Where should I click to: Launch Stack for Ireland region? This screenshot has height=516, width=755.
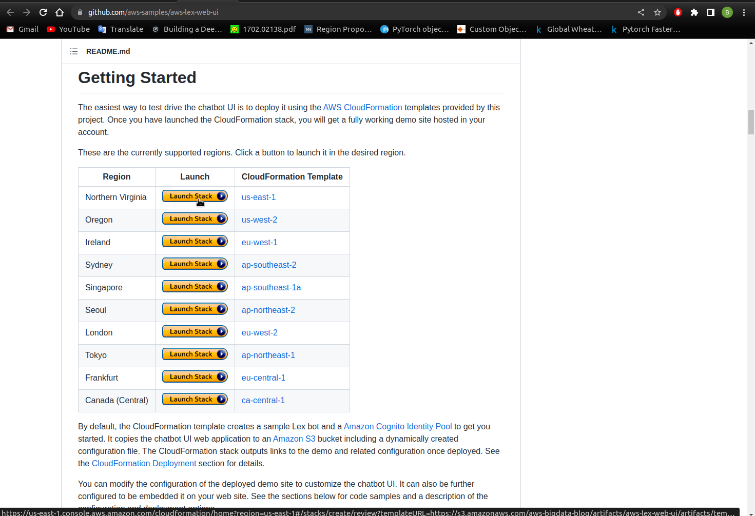(x=195, y=242)
